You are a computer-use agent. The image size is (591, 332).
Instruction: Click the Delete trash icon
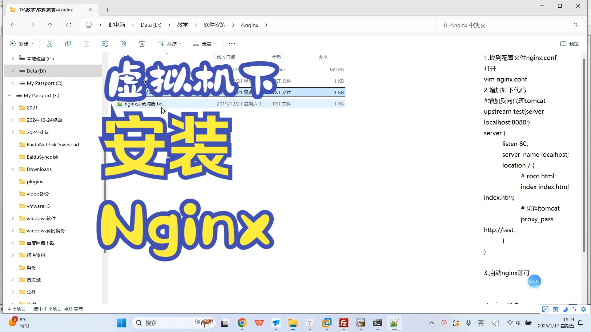point(142,44)
